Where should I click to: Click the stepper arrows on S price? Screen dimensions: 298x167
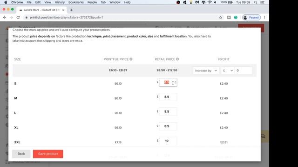(175, 83)
